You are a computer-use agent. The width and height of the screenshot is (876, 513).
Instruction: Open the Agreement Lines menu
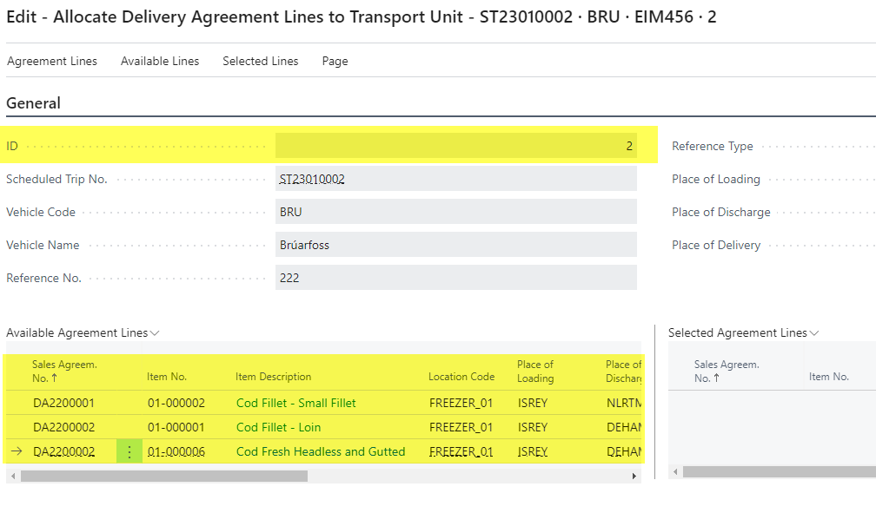(52, 61)
